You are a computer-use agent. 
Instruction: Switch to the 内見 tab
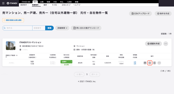click(55, 2)
